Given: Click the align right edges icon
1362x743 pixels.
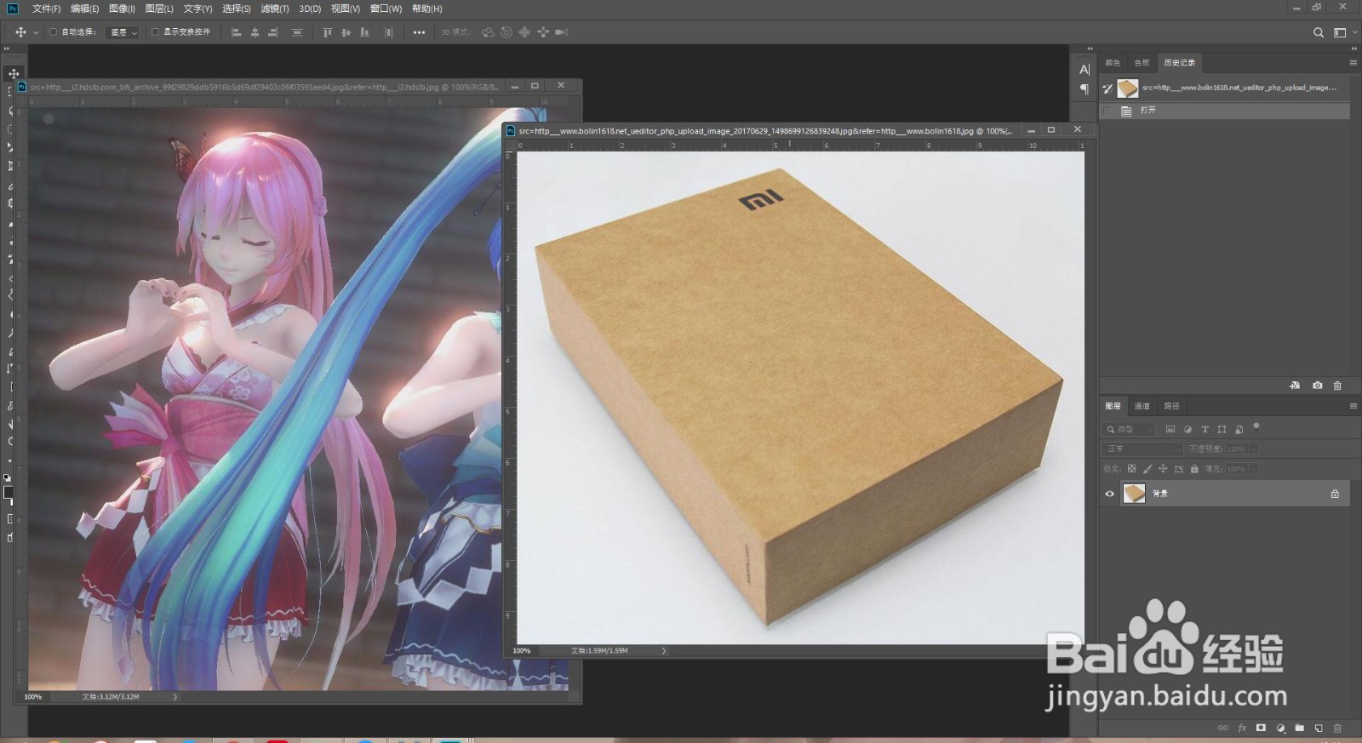Looking at the screenshot, I should (x=273, y=32).
